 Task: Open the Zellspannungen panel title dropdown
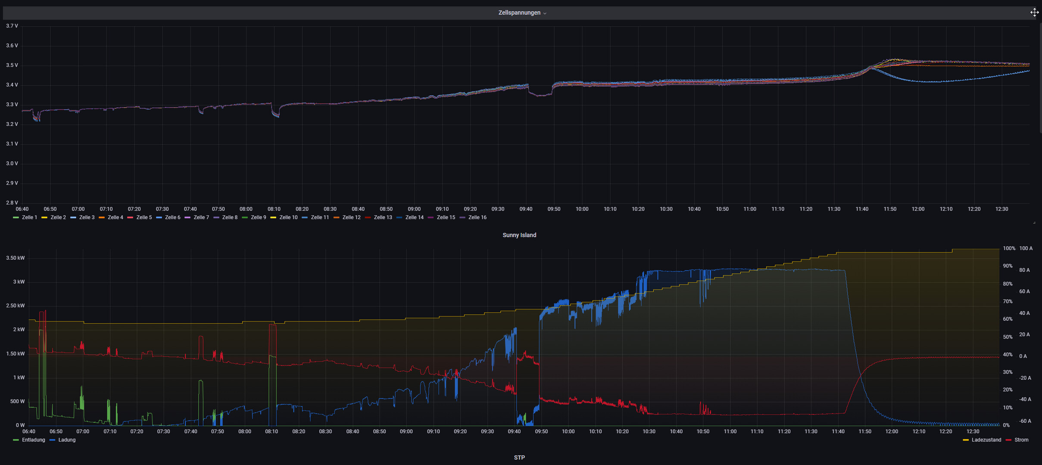522,13
